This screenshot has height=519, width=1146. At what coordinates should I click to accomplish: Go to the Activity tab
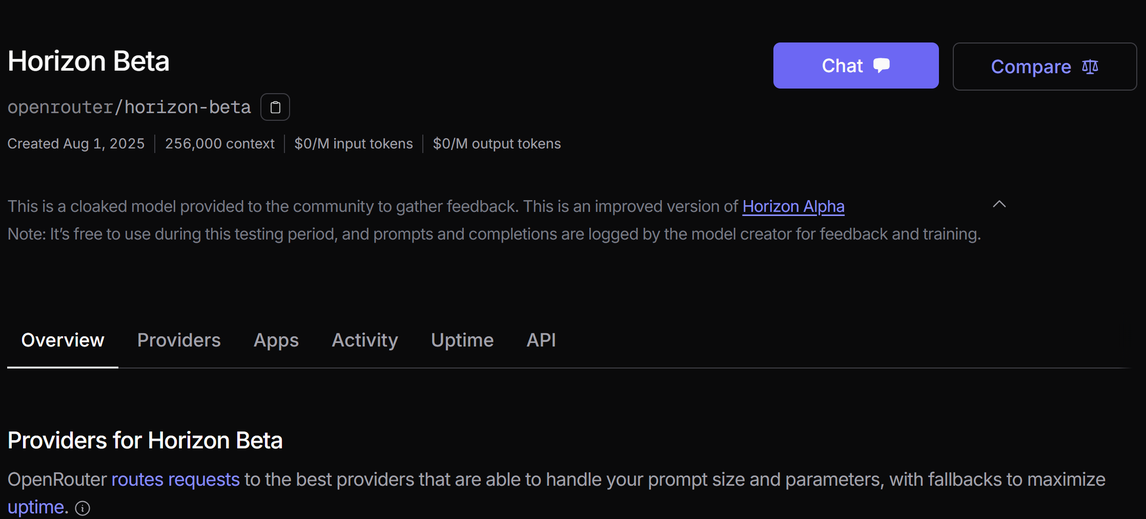[x=364, y=340]
